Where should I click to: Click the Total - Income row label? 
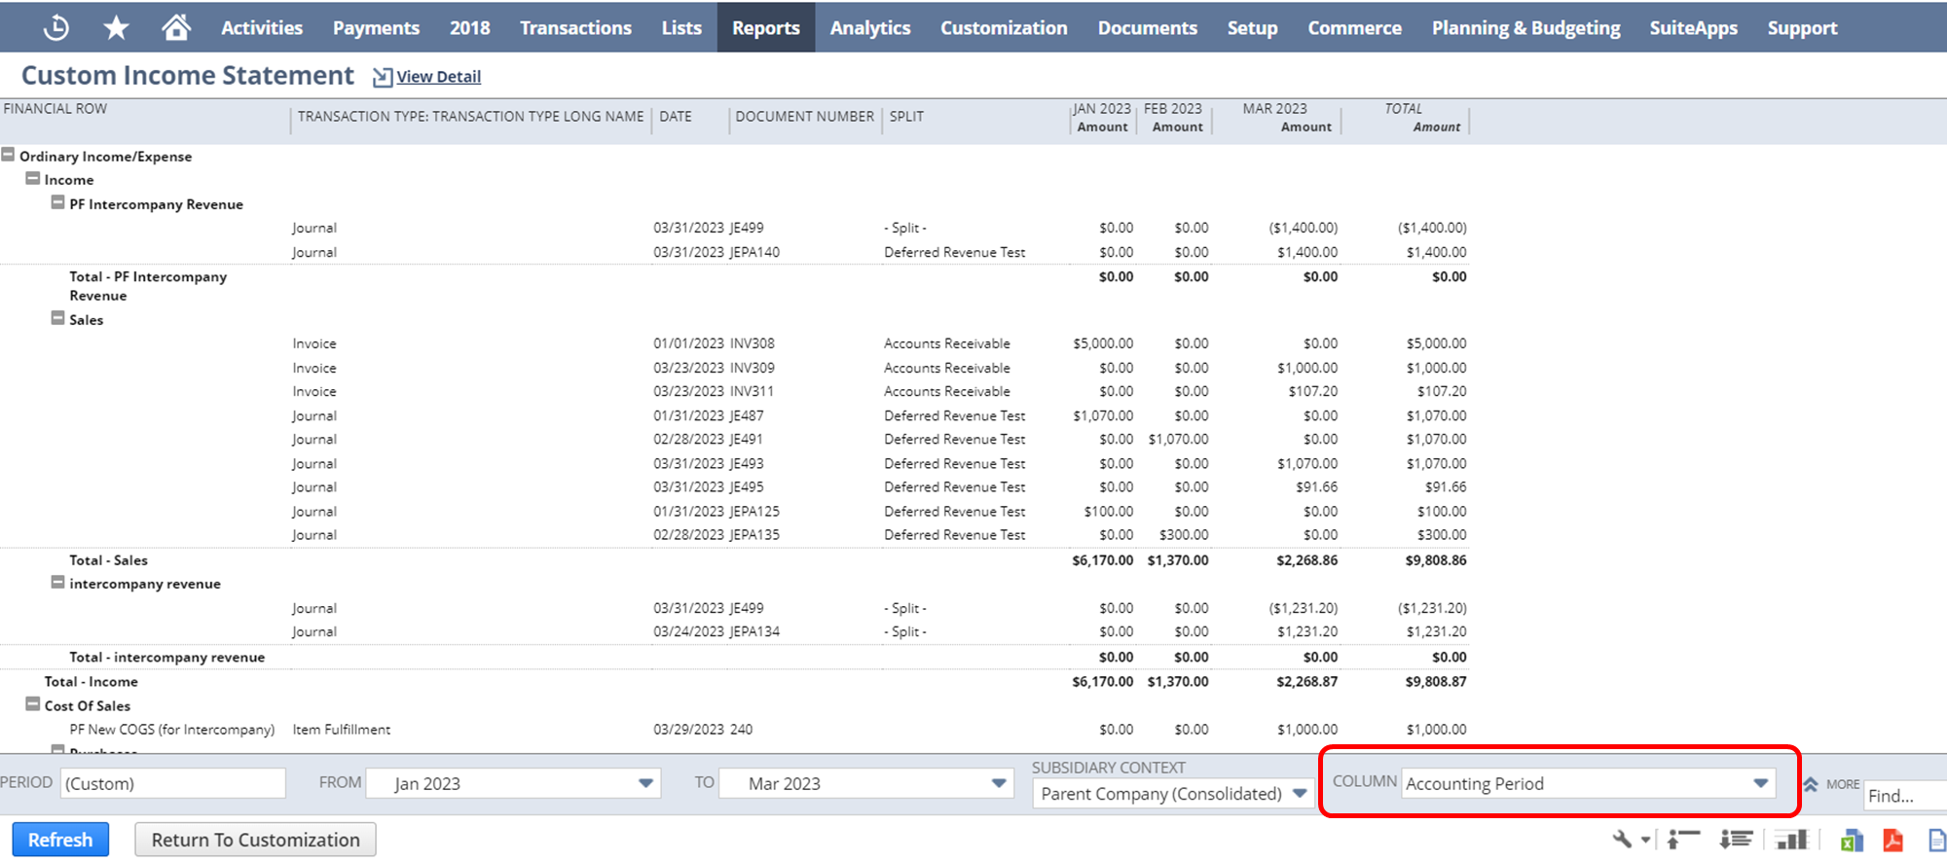(91, 682)
